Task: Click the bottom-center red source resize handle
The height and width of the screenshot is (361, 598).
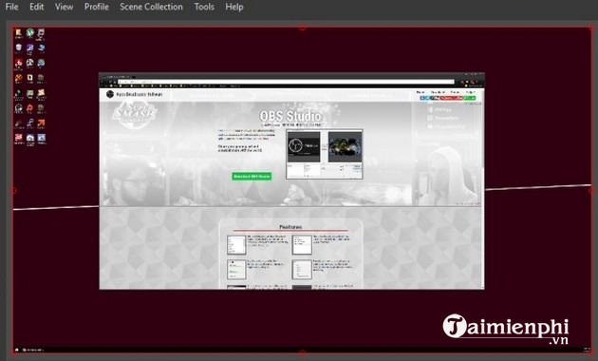Action: point(302,352)
